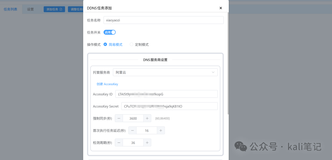Viewport: 332px width, 160px height.
Task: Click the adjust task order button
Action: pyautogui.click(x=76, y=9)
